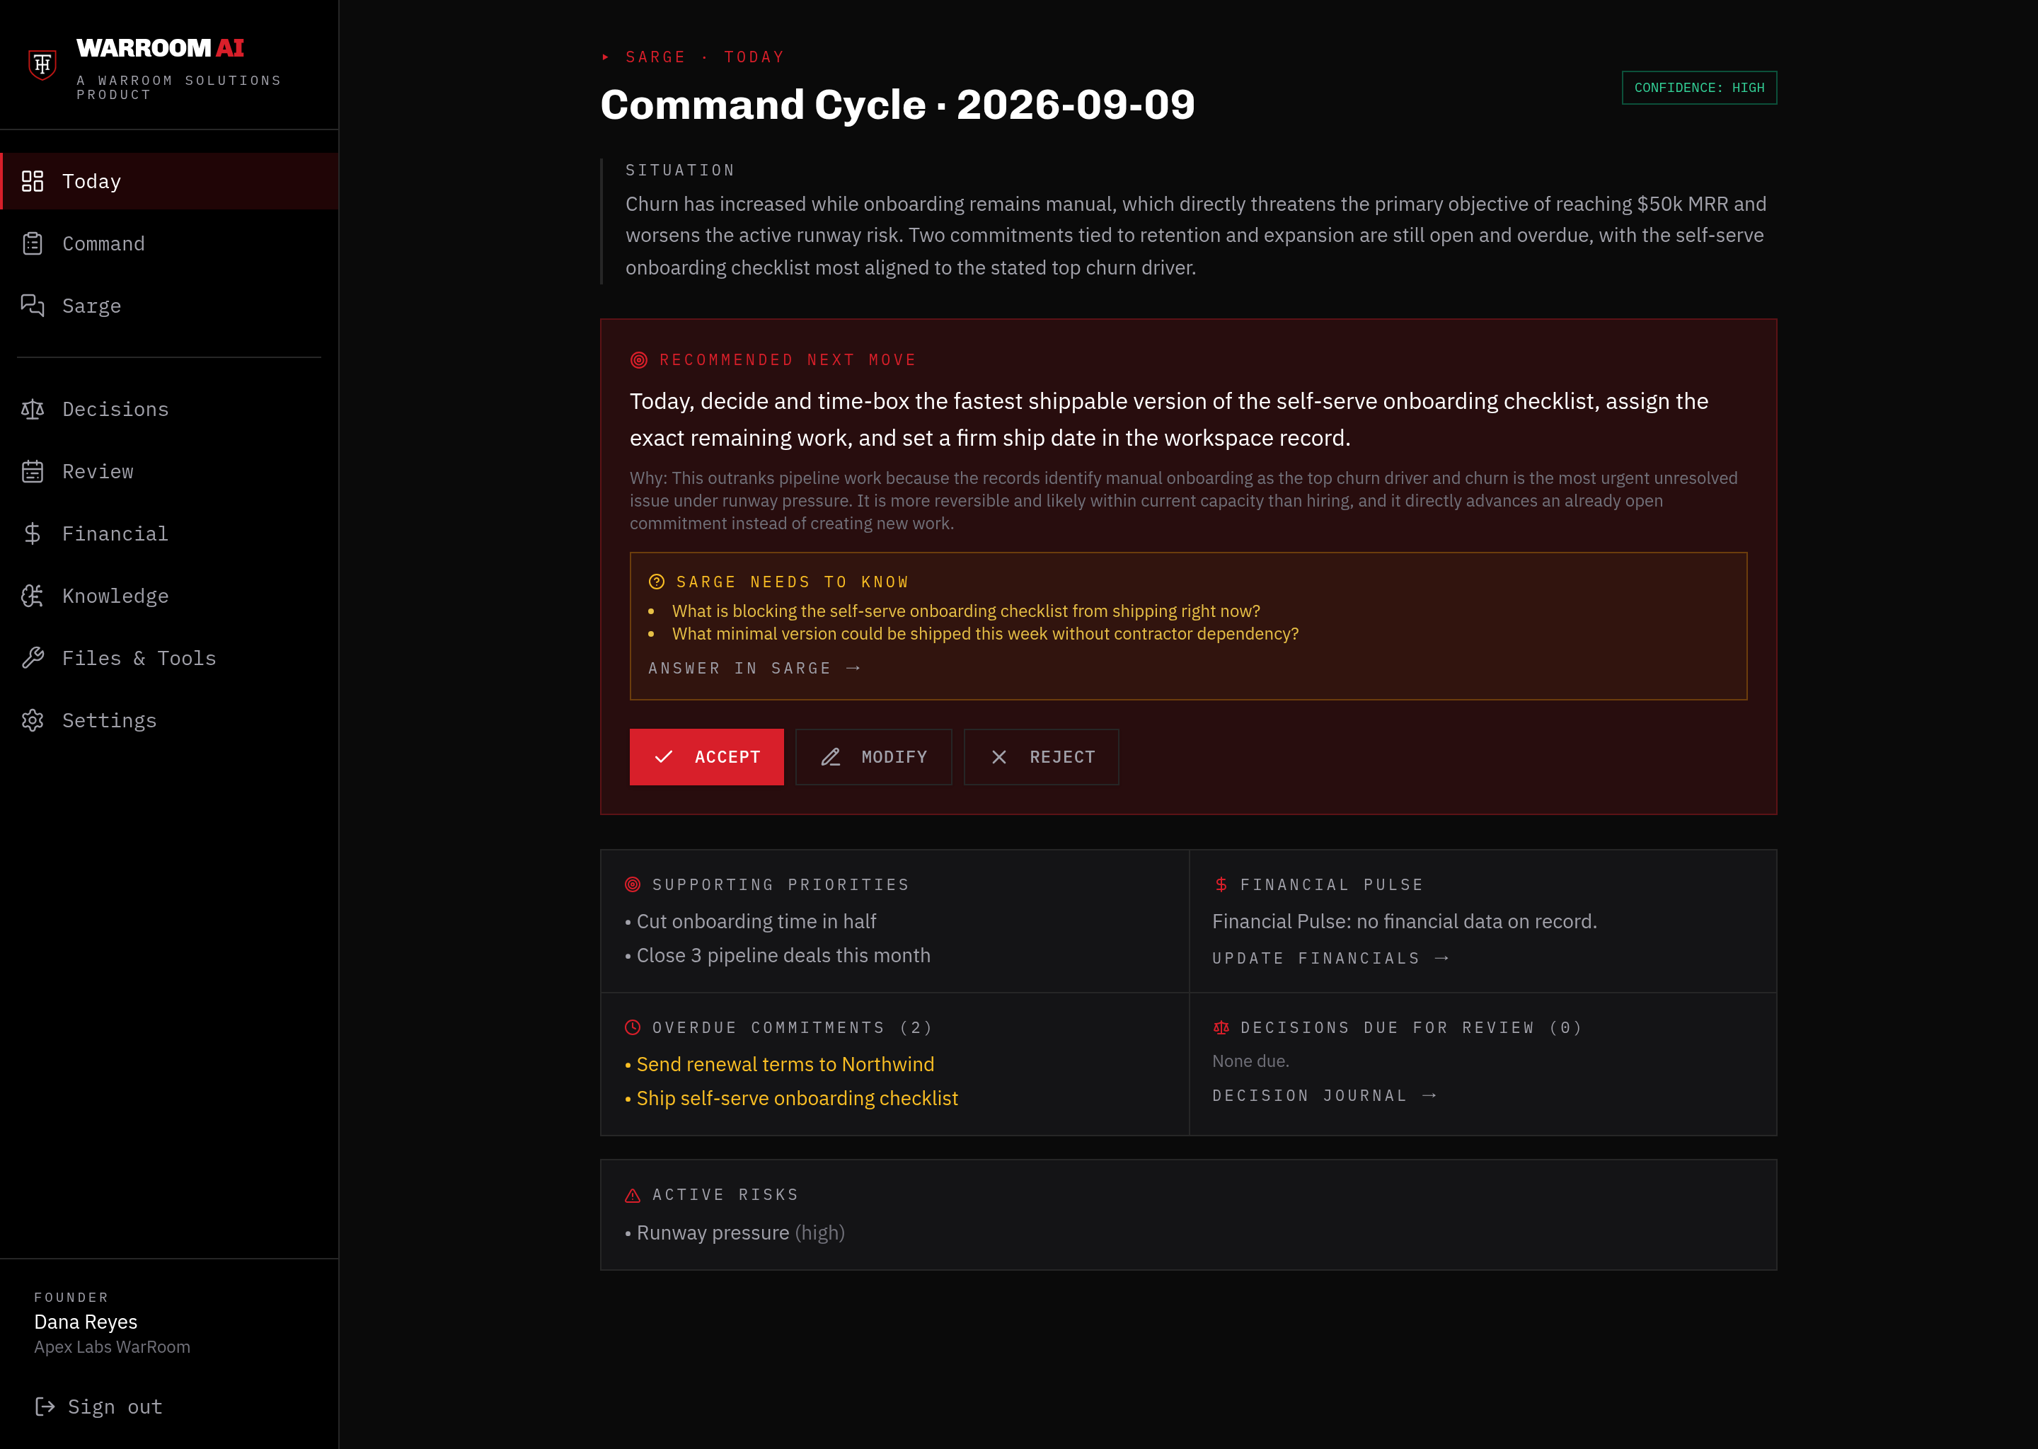Click the Files & Tools wrench icon
2038x1449 pixels.
[x=32, y=659]
